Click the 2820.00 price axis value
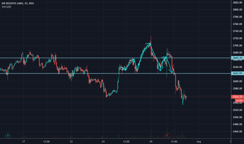 [237, 3]
